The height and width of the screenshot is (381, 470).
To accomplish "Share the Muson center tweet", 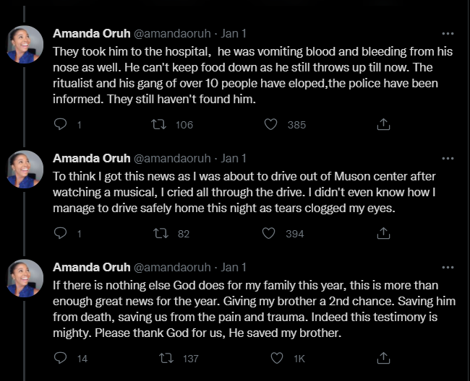I will (385, 233).
